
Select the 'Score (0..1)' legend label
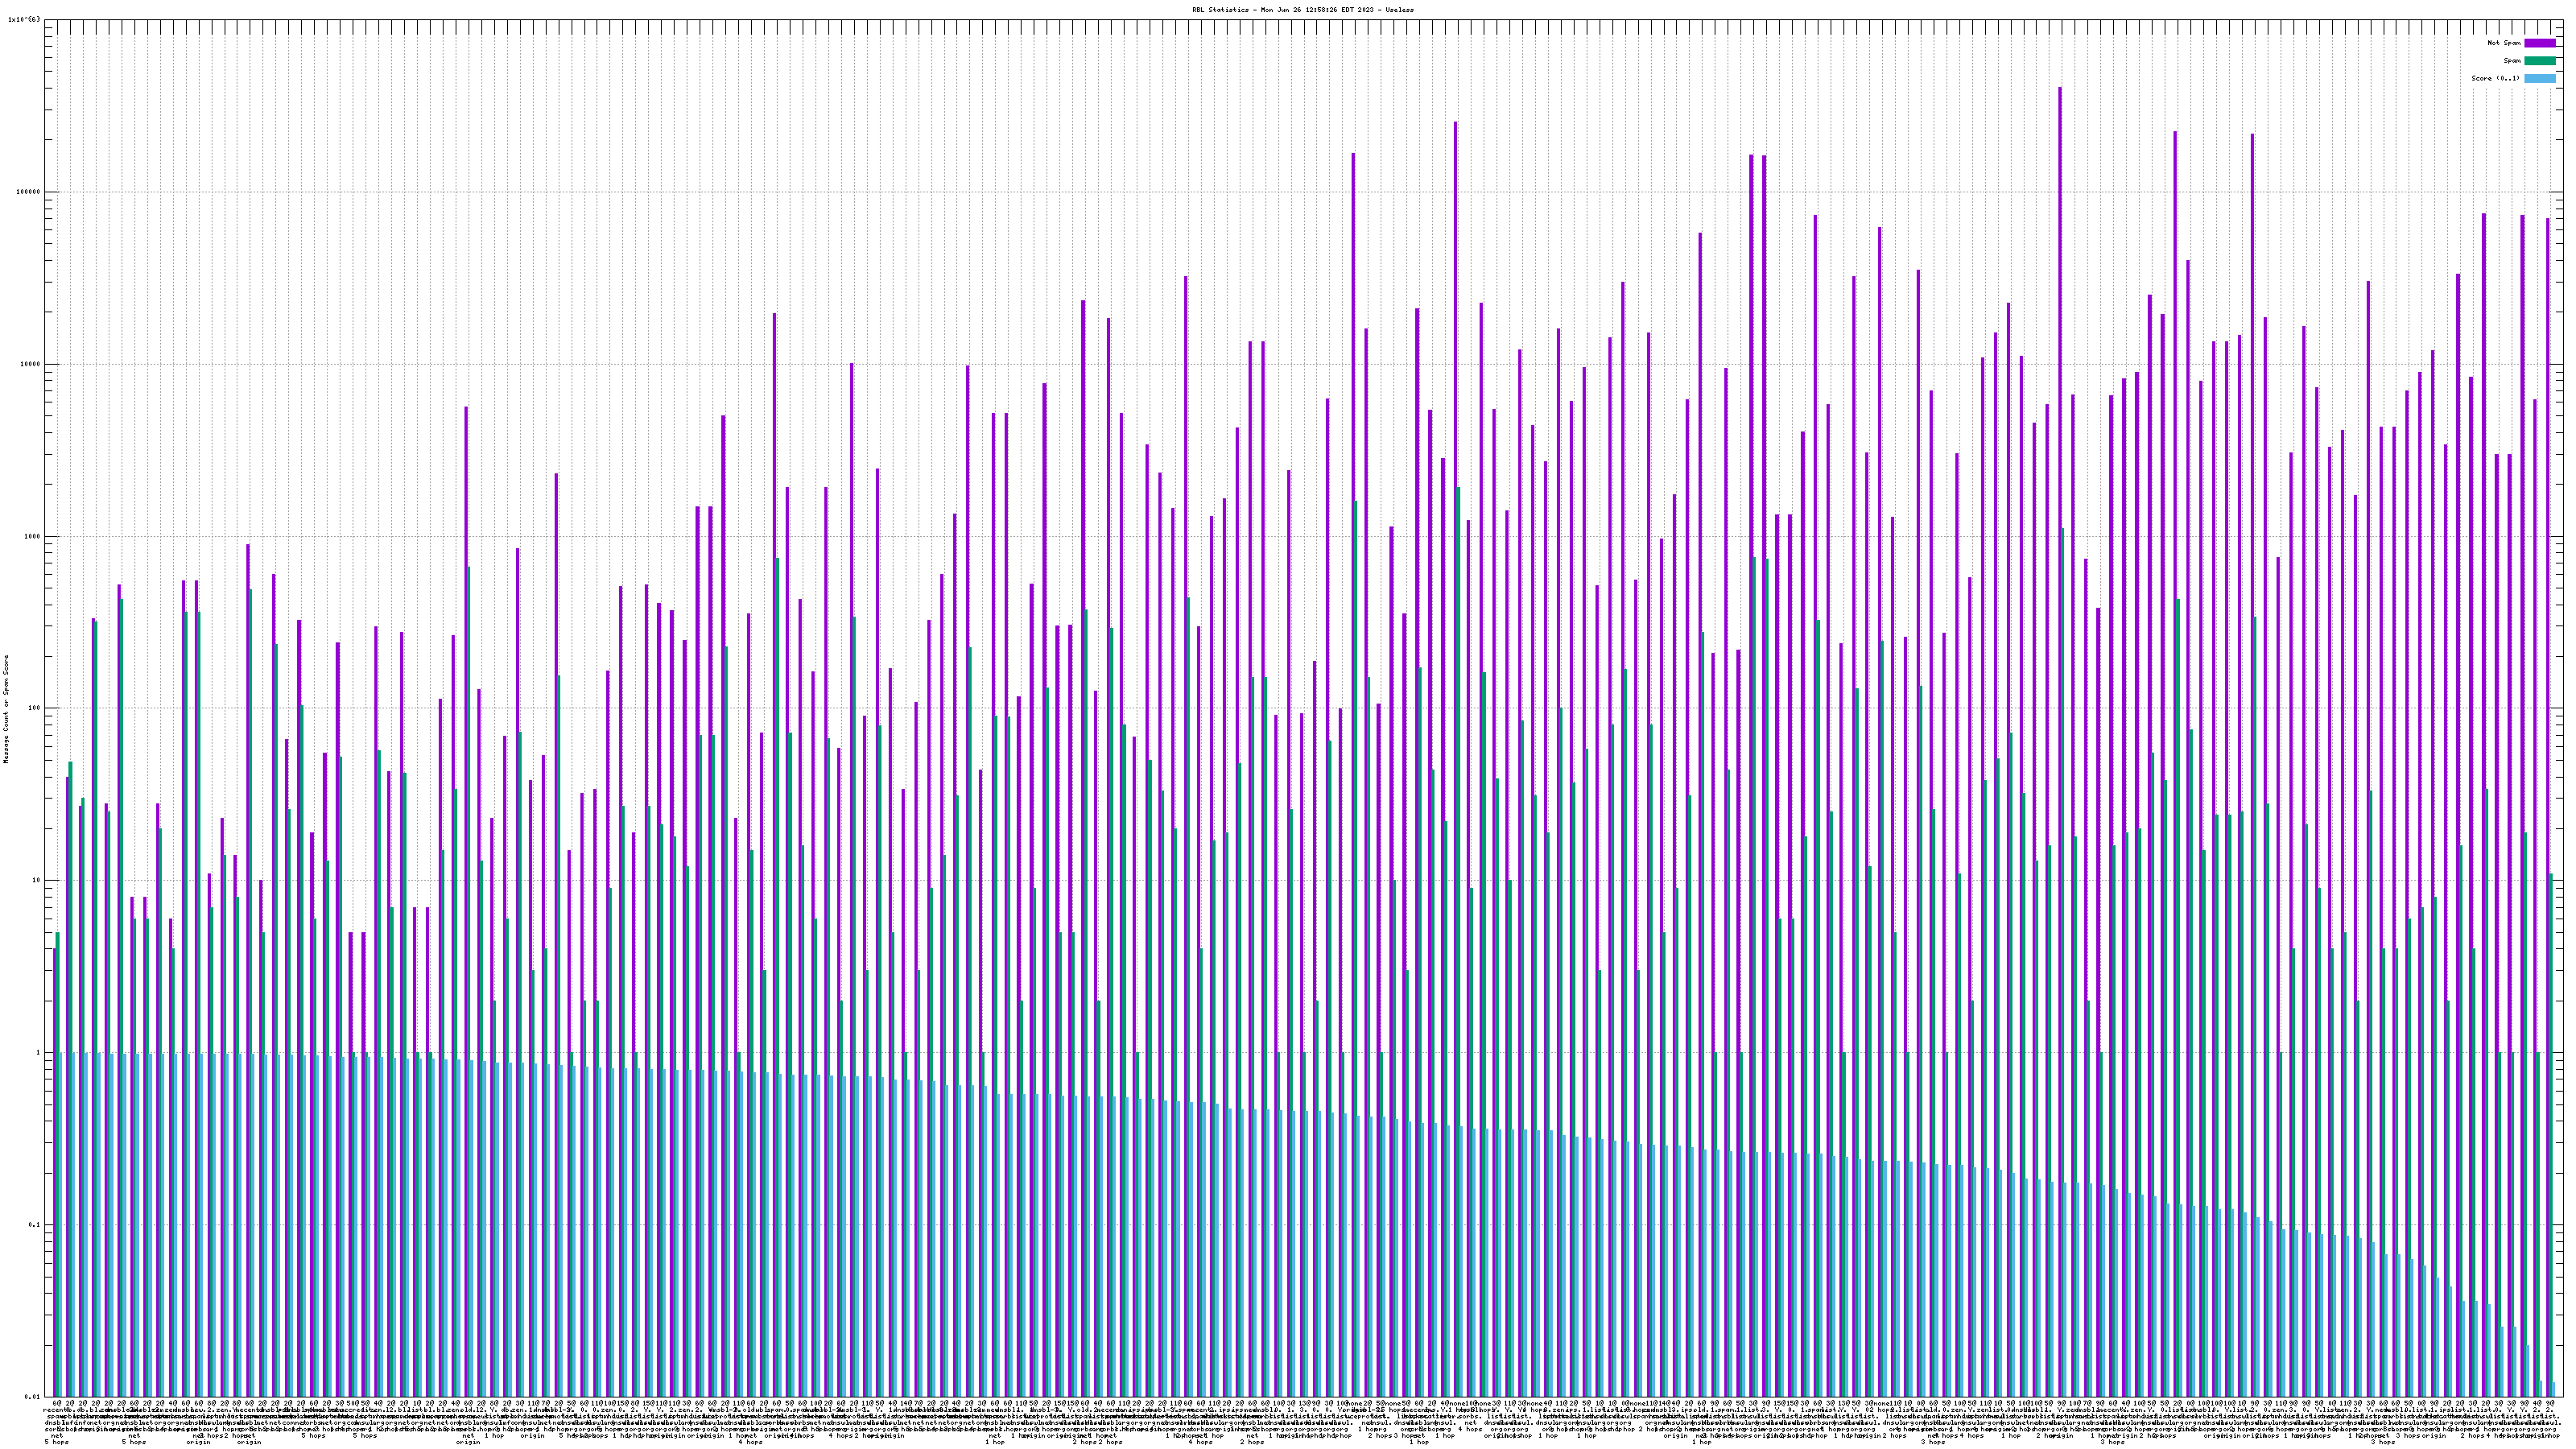coord(2495,78)
